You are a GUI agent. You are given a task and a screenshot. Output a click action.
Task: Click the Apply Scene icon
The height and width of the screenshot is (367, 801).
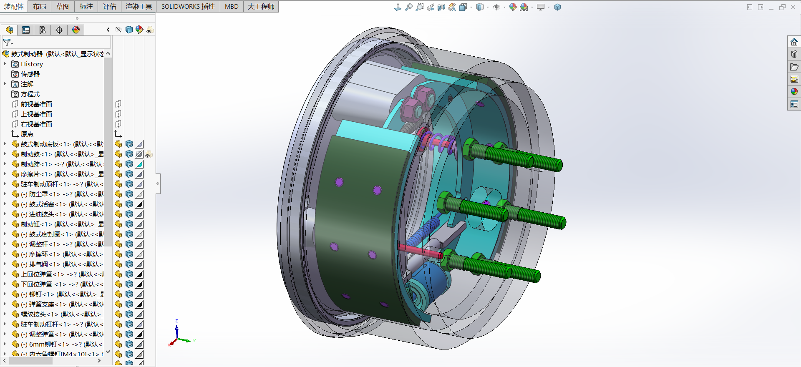[x=524, y=7]
